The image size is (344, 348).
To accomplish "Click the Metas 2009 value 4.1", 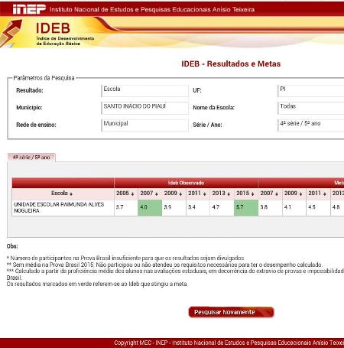I will click(x=287, y=207).
